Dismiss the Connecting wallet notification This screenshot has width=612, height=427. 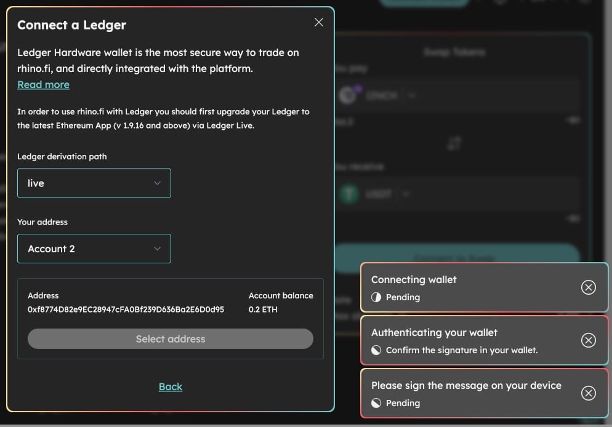[x=588, y=287]
